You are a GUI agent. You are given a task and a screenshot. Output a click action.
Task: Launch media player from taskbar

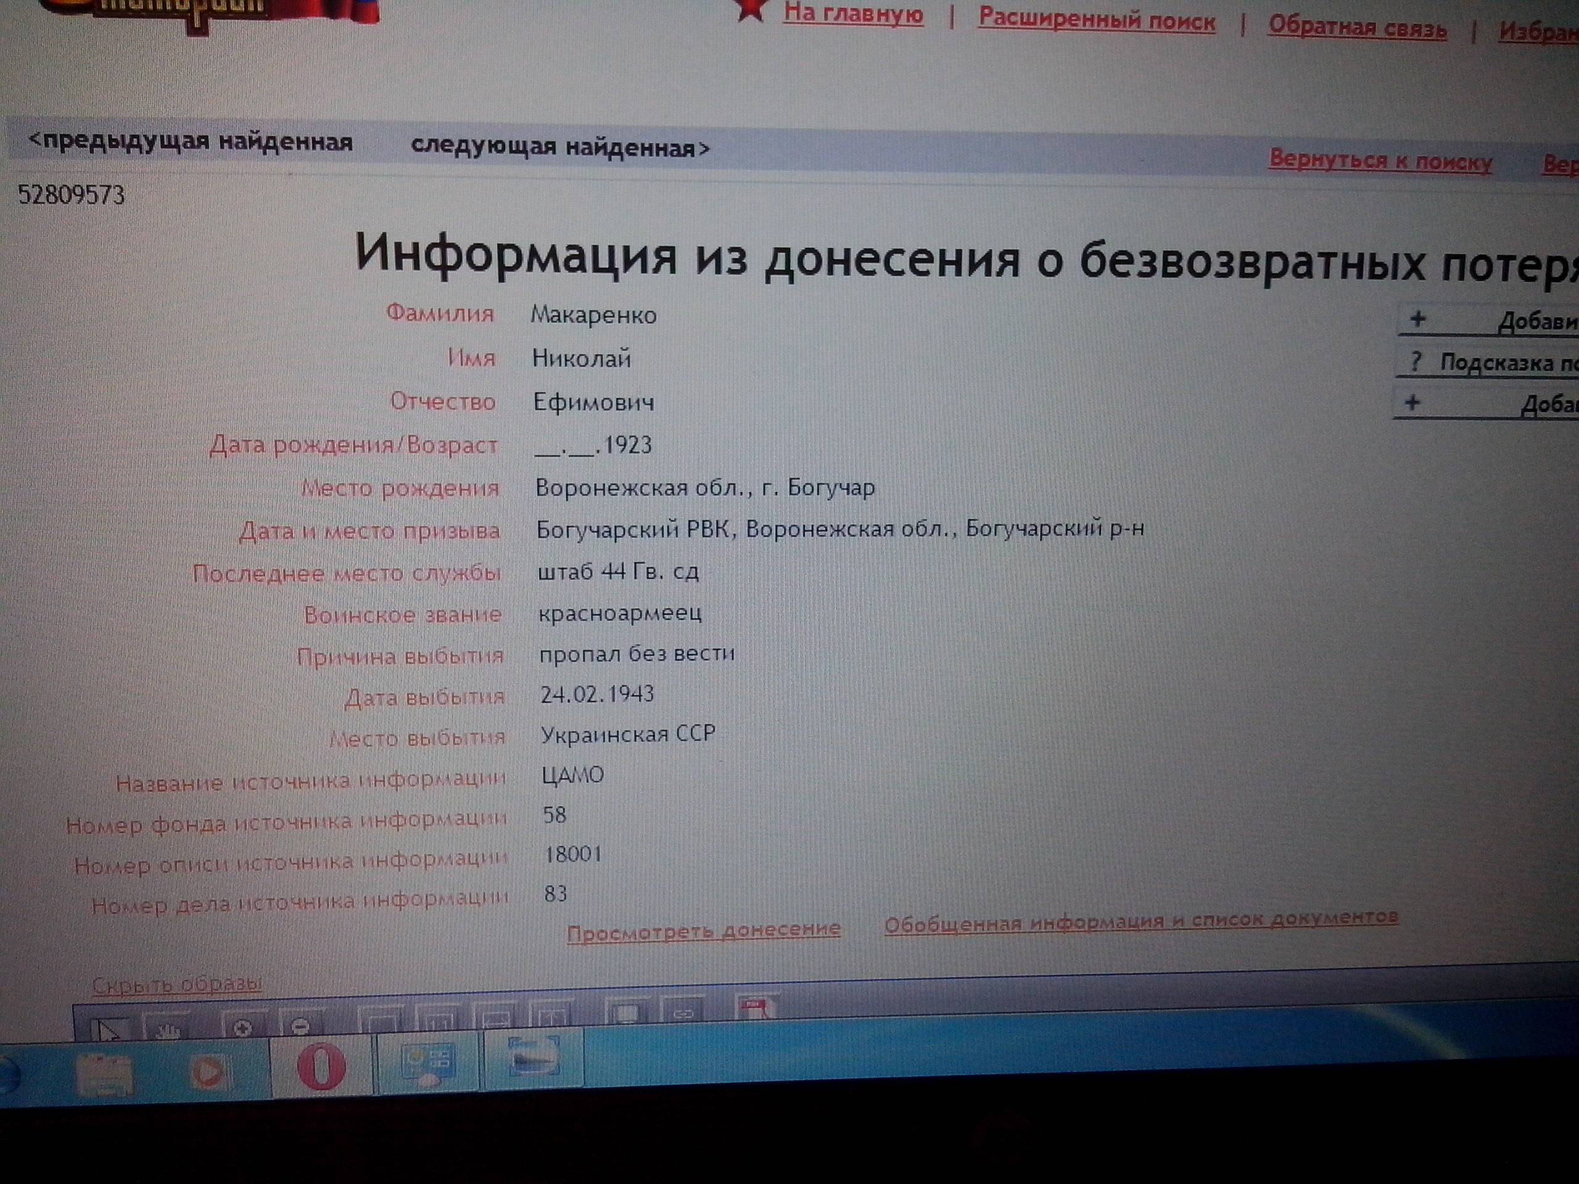click(208, 1072)
